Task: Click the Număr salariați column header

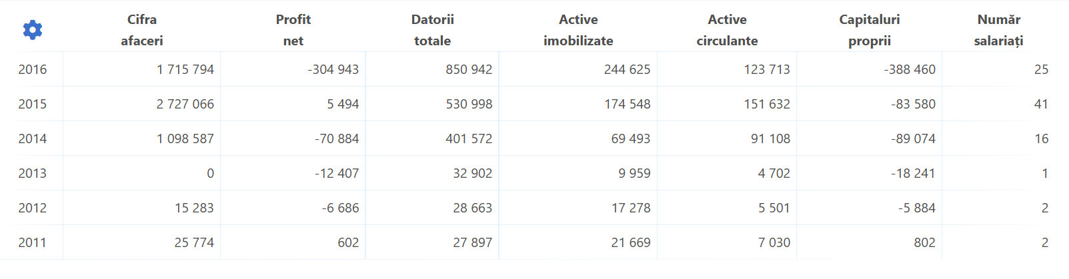Action: (x=999, y=30)
